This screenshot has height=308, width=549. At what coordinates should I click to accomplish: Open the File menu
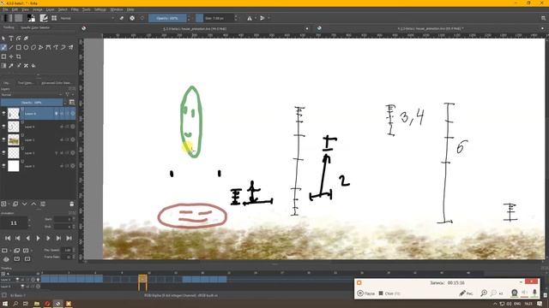[5, 9]
